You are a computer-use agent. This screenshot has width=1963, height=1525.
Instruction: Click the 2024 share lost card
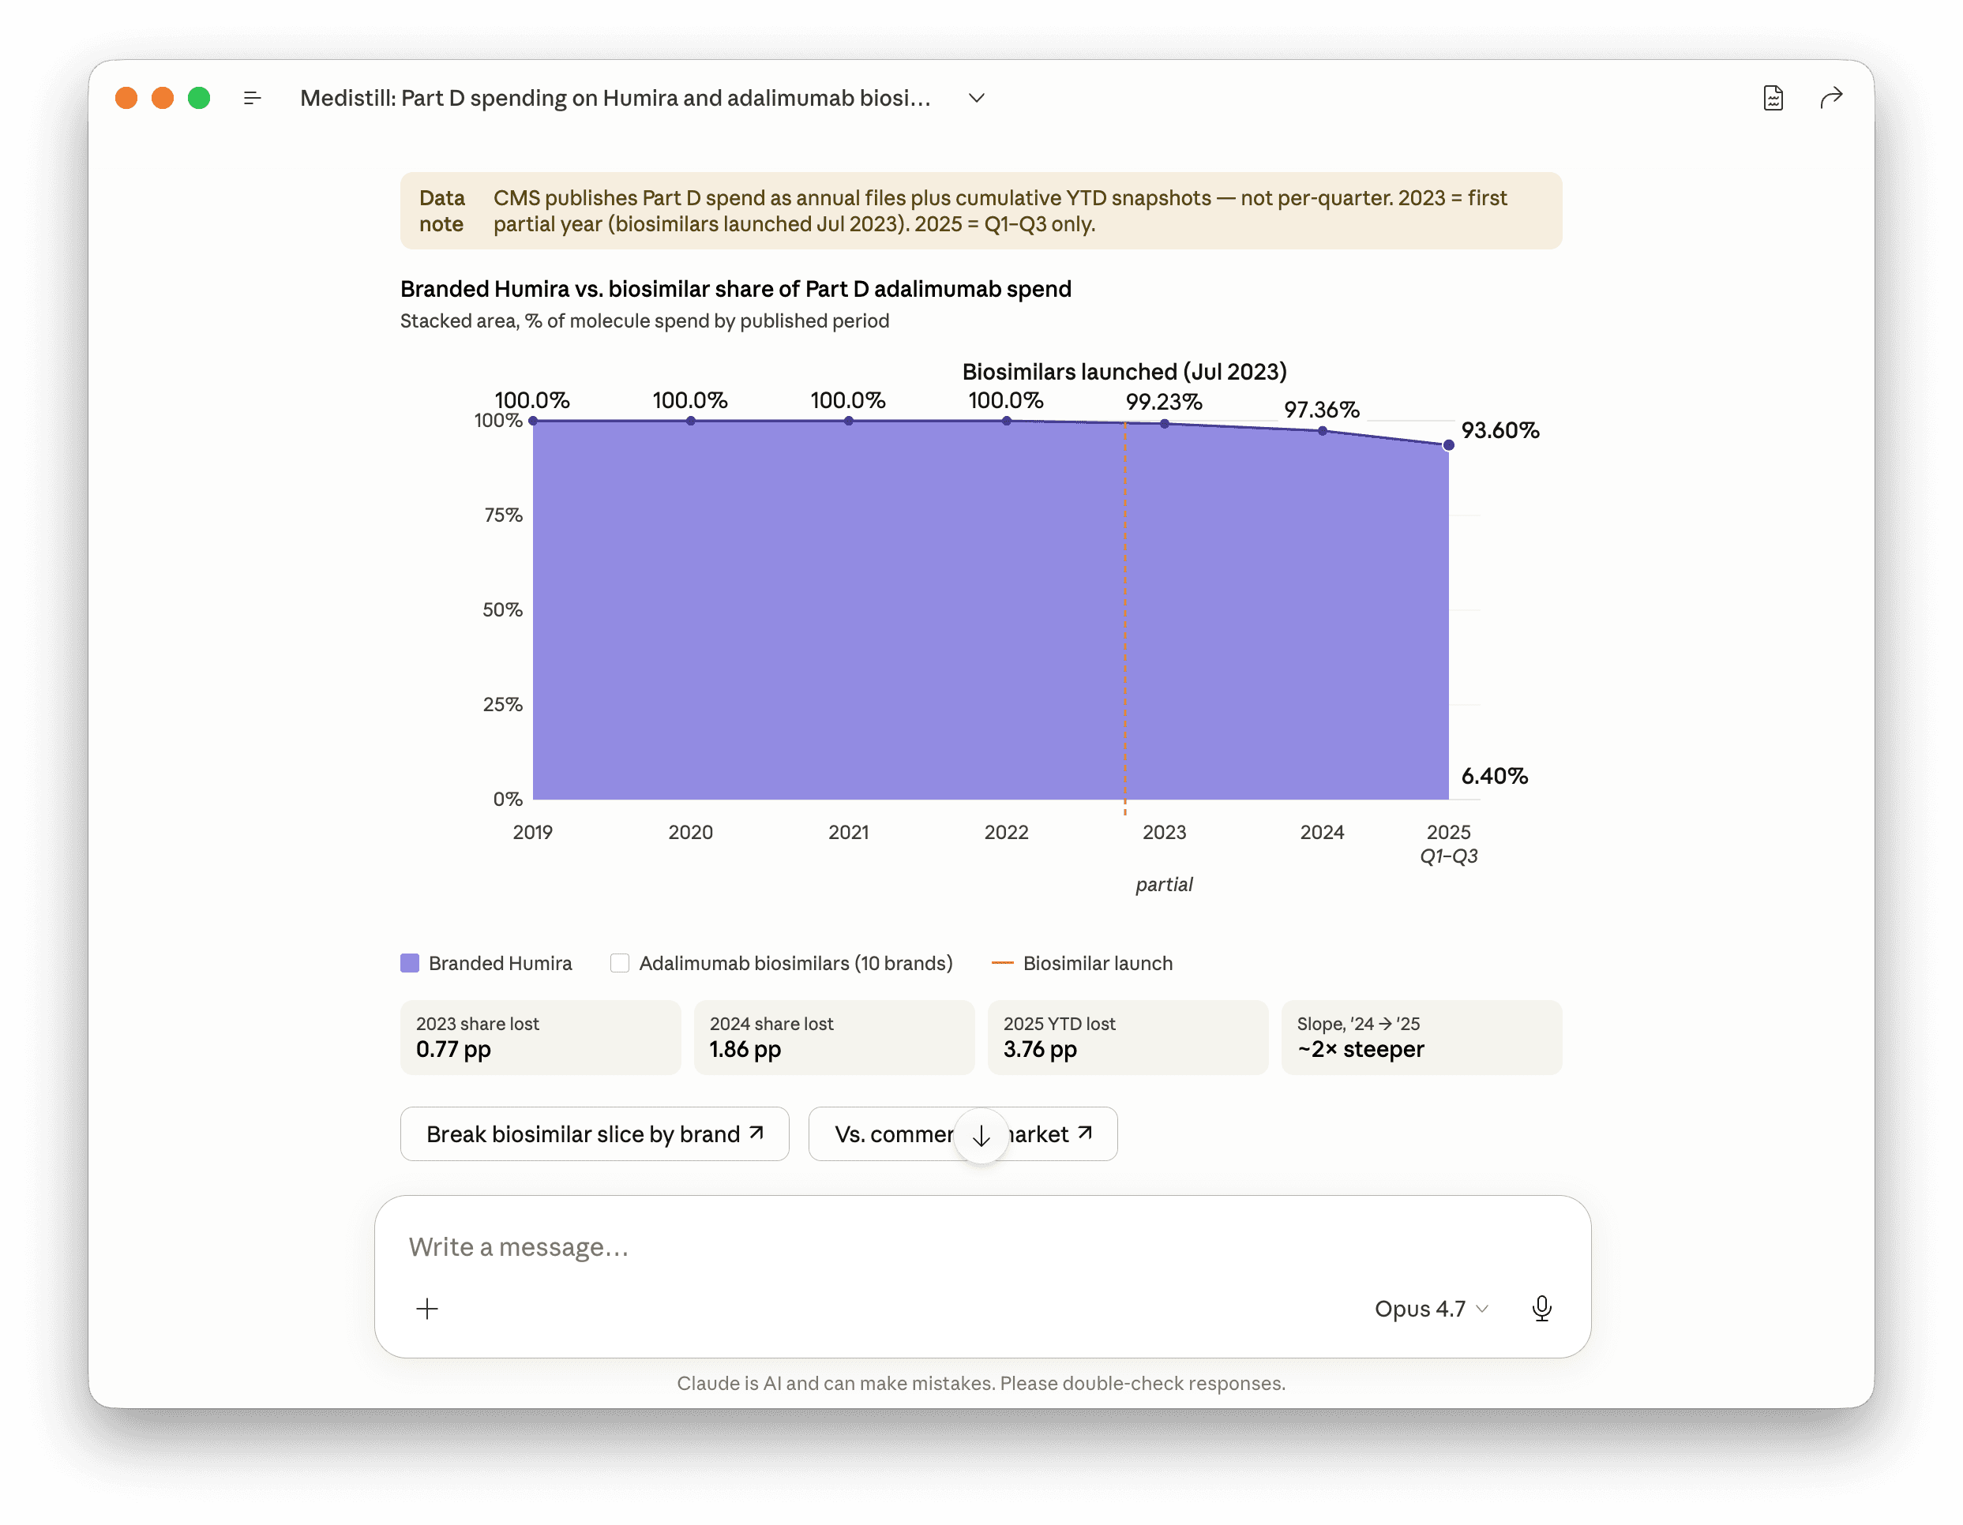pos(834,1037)
